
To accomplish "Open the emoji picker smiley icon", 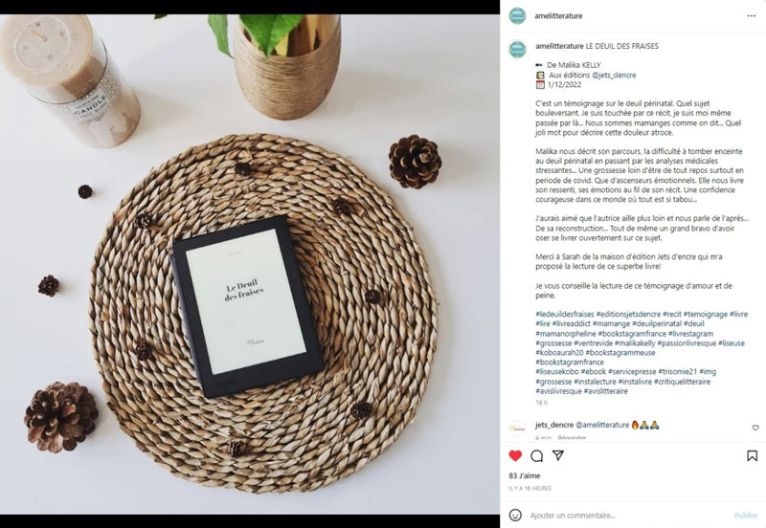I will (x=515, y=515).
